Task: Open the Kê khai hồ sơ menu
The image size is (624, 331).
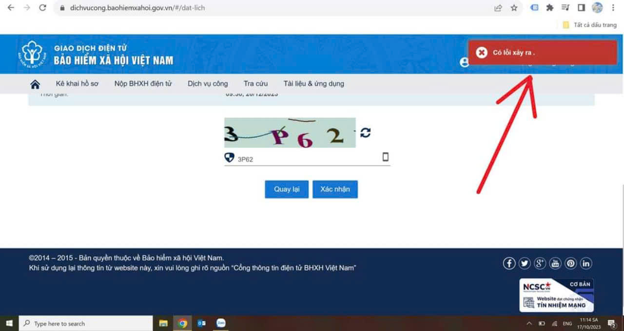Action: pyautogui.click(x=77, y=84)
